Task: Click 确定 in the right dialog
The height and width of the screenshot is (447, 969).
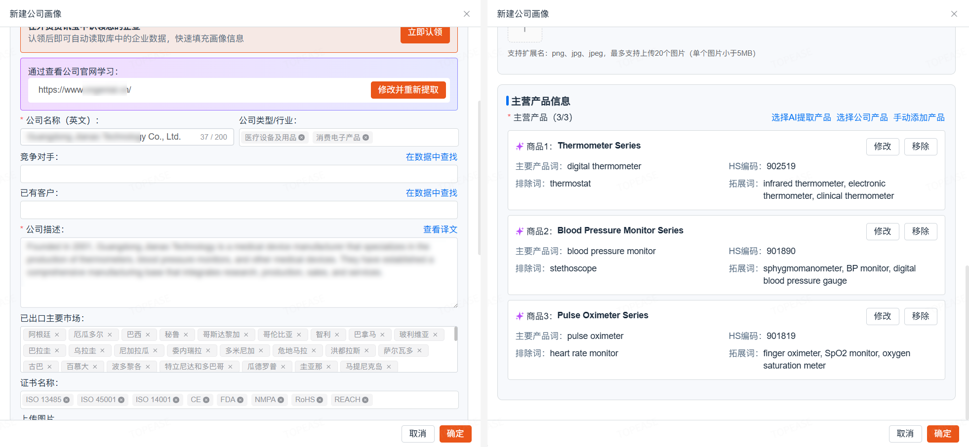Action: (x=943, y=434)
